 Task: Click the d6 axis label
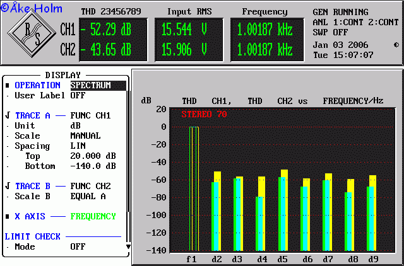(307, 259)
